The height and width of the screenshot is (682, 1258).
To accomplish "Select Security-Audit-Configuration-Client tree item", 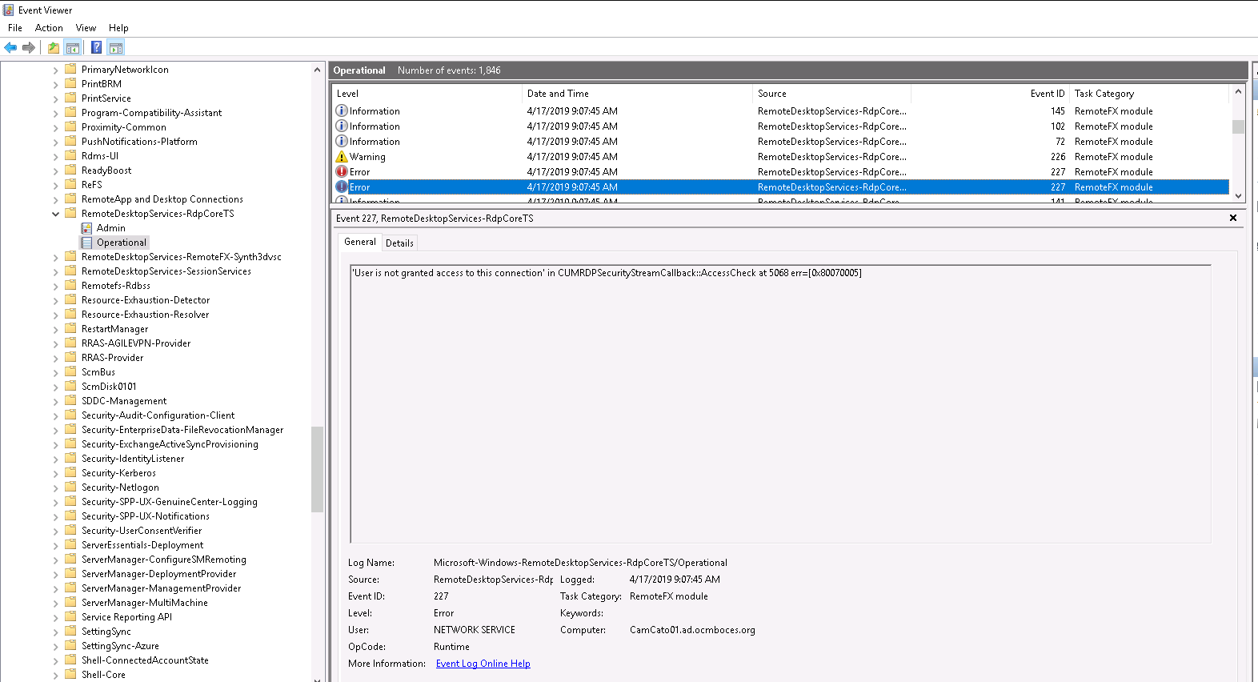I will pos(158,415).
